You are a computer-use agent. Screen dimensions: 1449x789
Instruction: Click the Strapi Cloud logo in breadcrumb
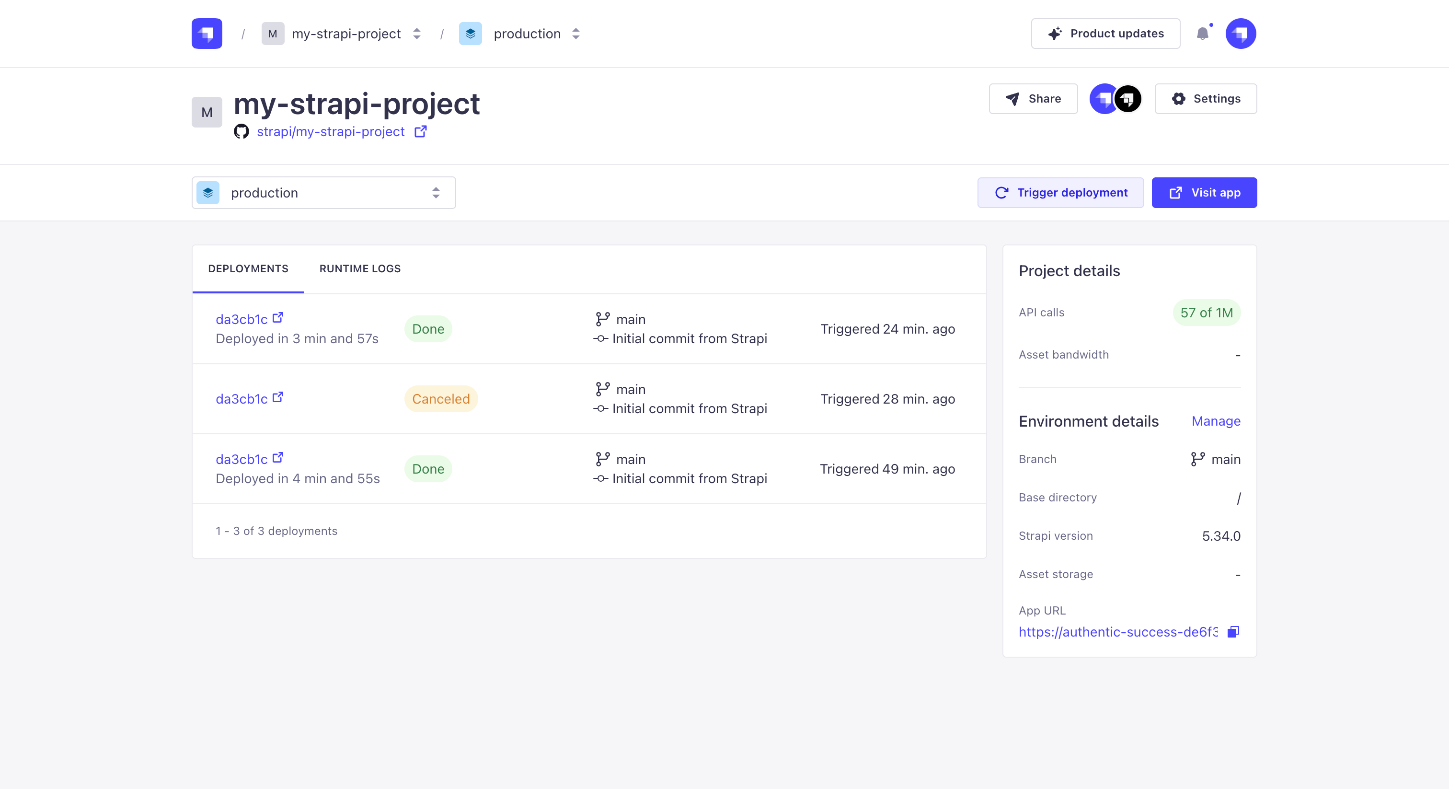tap(207, 33)
